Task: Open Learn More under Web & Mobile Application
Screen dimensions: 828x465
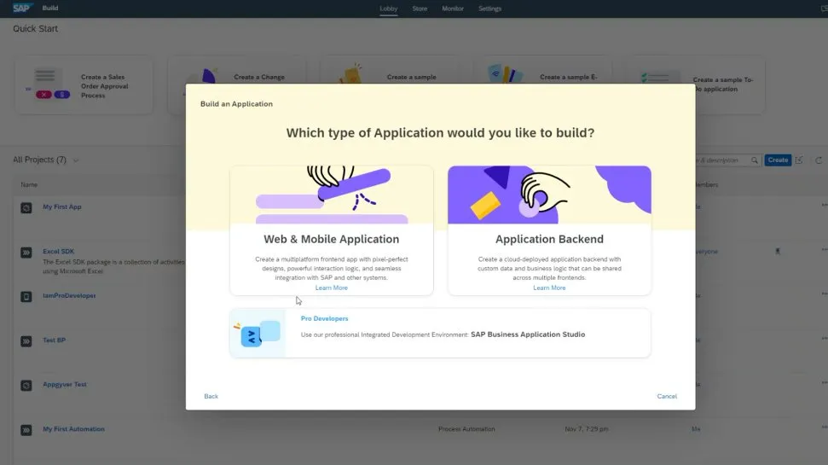Action: pos(331,288)
